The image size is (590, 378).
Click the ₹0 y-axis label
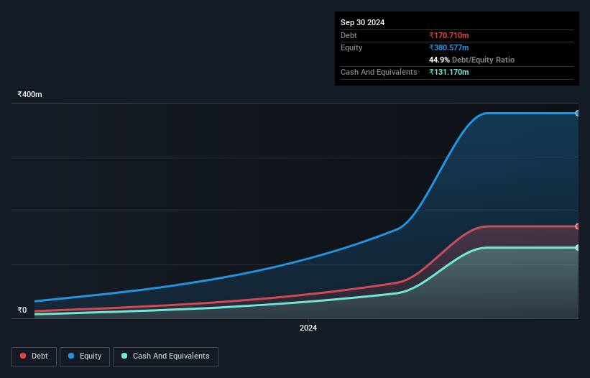tap(22, 310)
